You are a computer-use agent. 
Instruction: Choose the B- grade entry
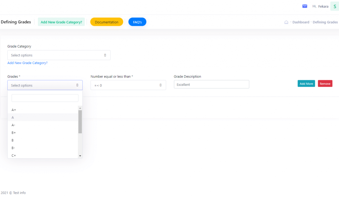[x=14, y=148]
